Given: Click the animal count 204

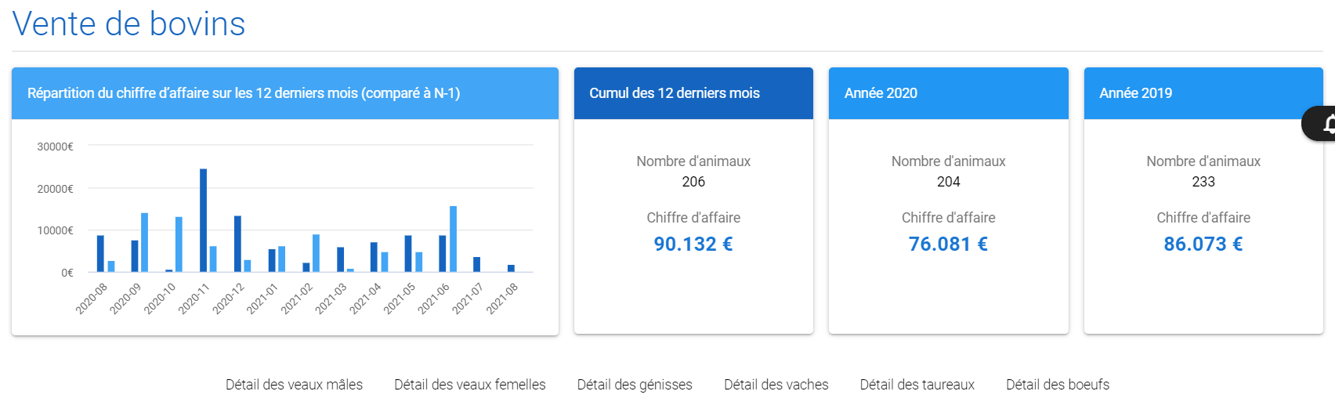Looking at the screenshot, I should point(949,182).
